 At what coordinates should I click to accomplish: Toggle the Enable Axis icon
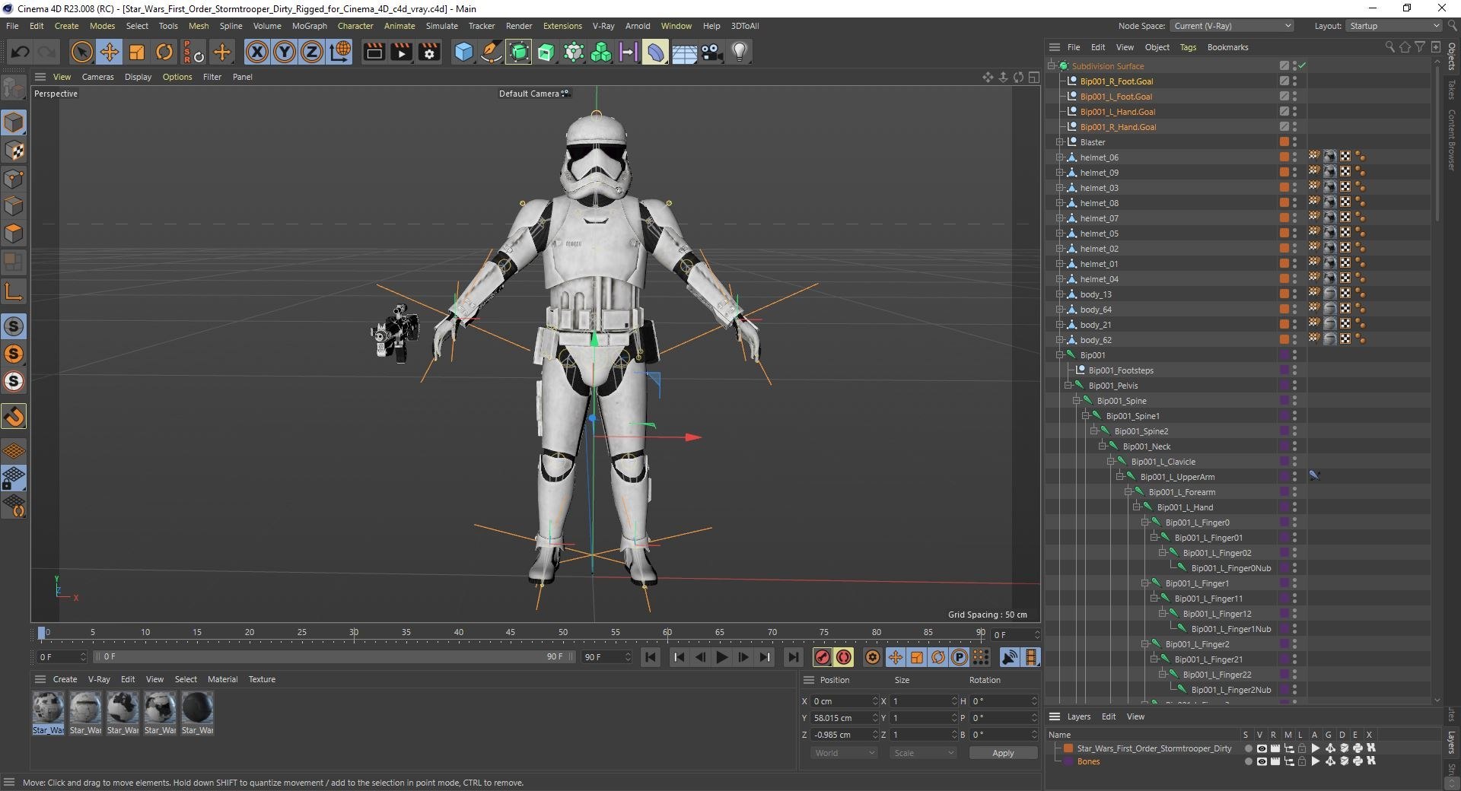pyautogui.click(x=14, y=291)
